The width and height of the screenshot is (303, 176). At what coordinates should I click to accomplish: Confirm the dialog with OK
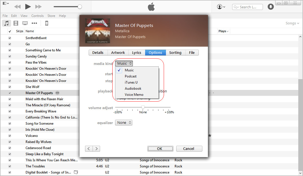coord(160,149)
